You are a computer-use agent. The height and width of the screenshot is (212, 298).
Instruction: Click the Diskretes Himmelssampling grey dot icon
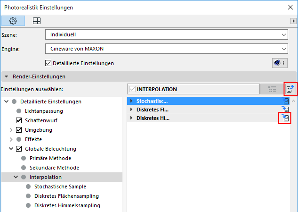28,205
